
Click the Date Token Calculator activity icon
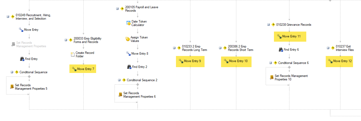pos(128,23)
